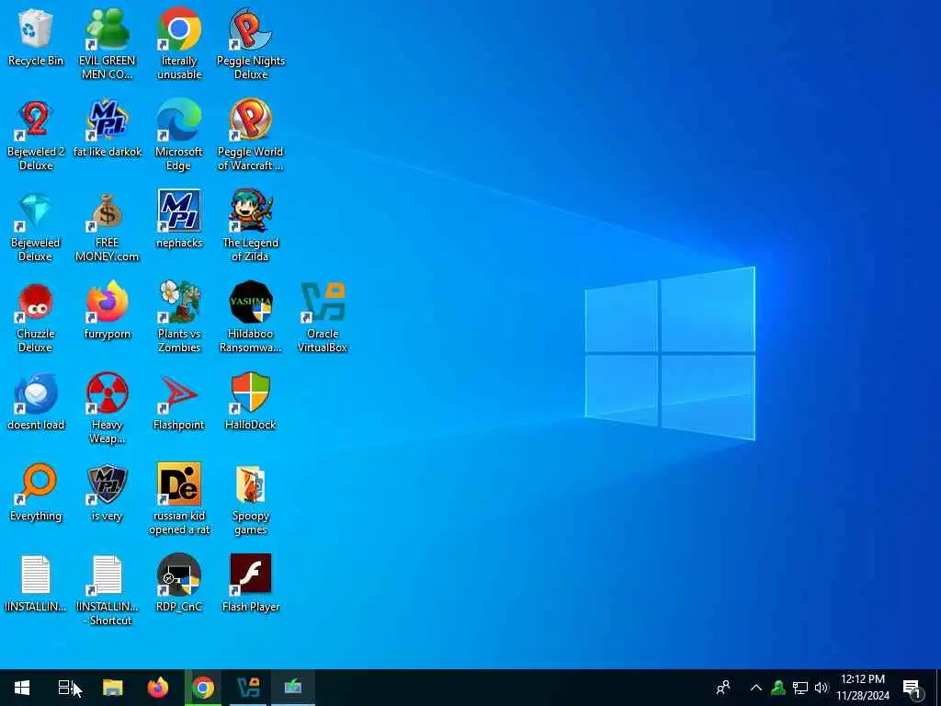The height and width of the screenshot is (706, 941).
Task: Click the !INSTALLIN... text file icon
Action: [36, 584]
